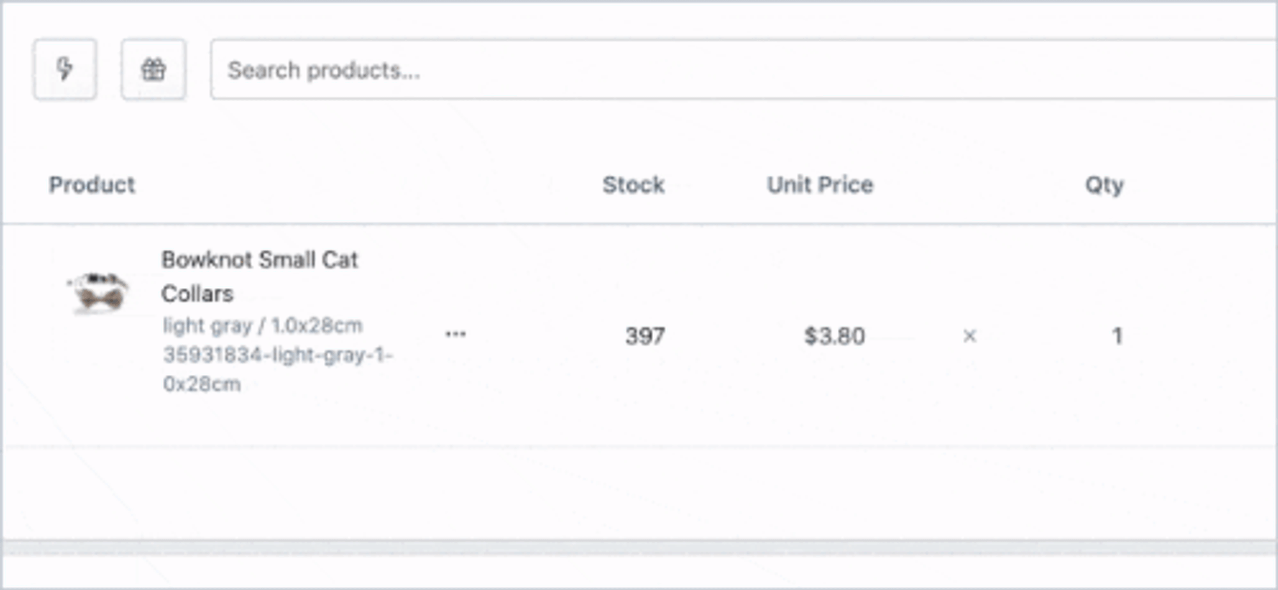
Task: Click the quantity value 1
Action: (1117, 336)
